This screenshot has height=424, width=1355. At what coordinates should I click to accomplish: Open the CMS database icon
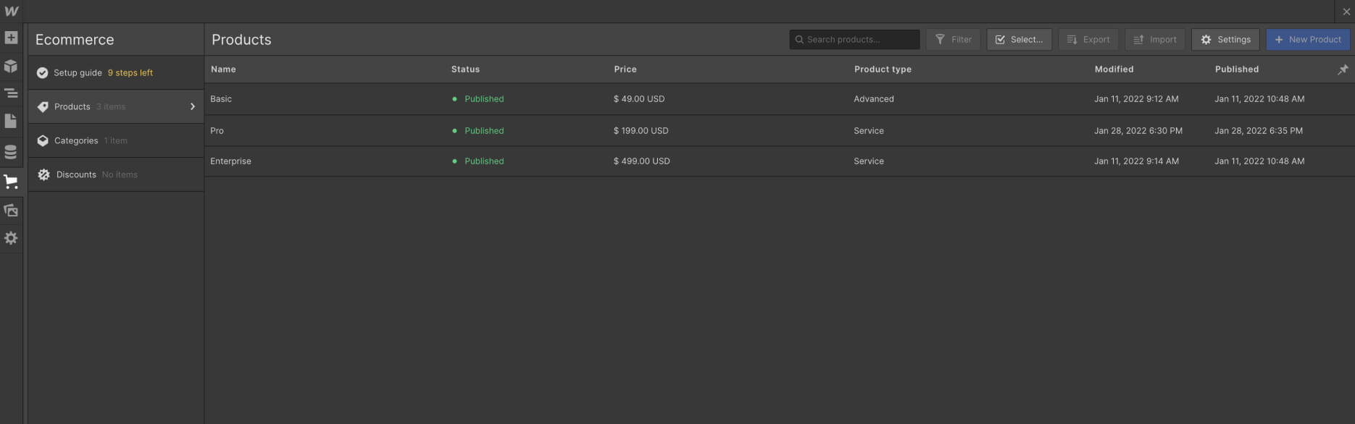(11, 152)
